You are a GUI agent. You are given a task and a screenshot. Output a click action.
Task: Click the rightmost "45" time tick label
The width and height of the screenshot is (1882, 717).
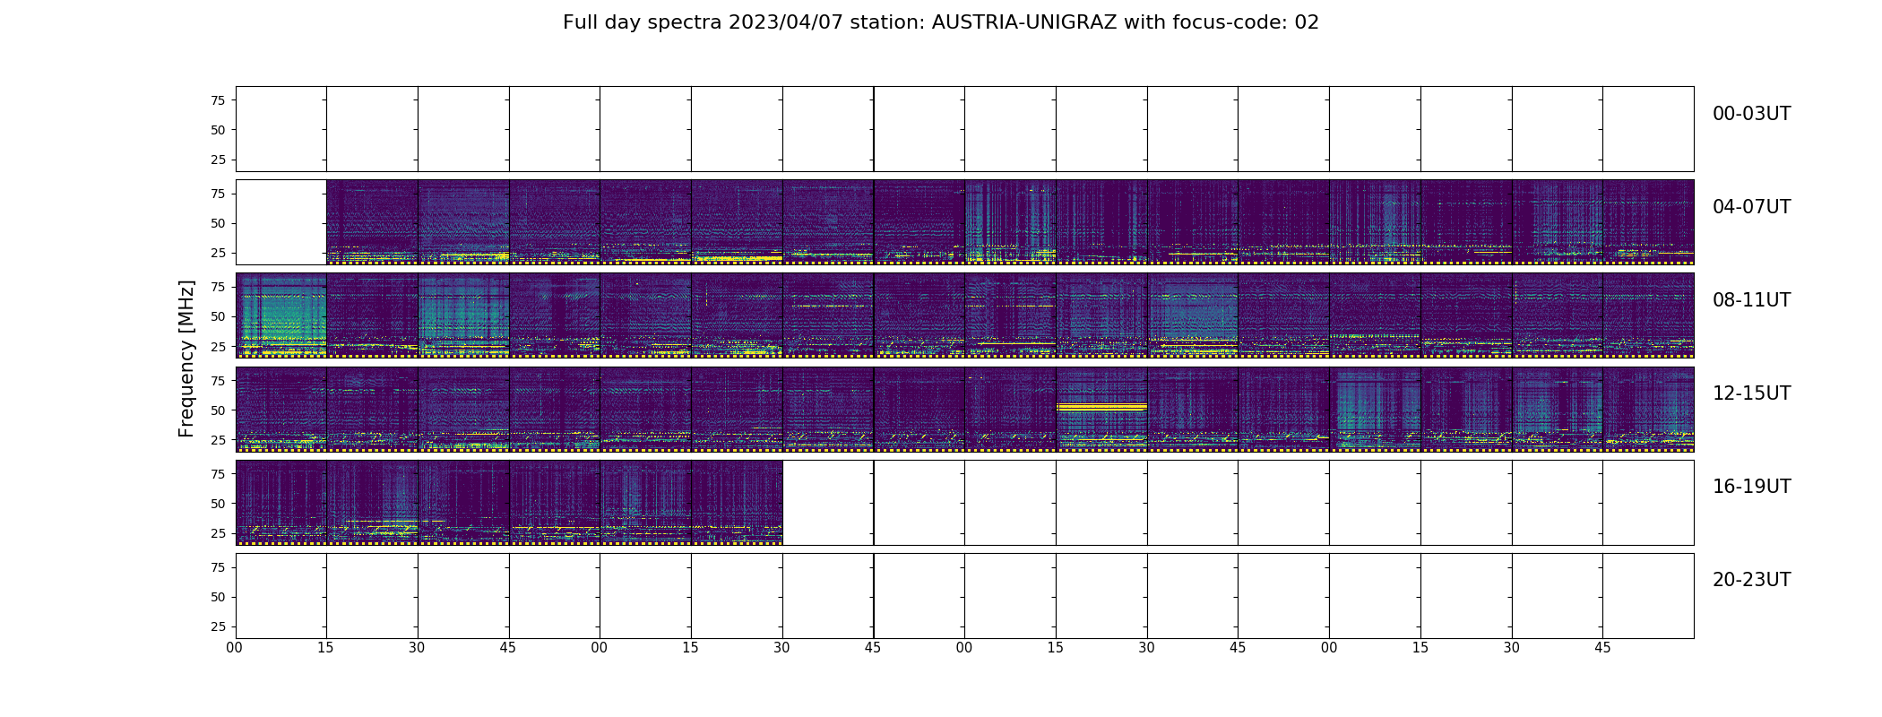coord(1602,647)
